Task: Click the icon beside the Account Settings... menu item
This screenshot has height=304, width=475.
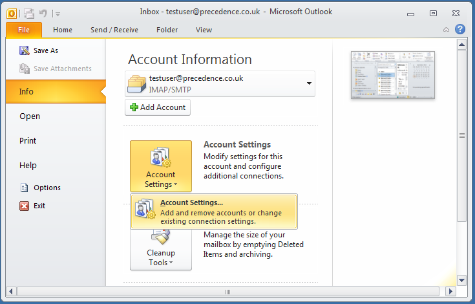Action: 145,208
